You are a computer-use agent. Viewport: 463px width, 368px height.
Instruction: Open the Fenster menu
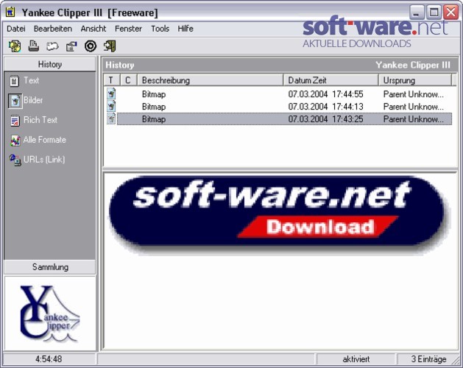click(128, 29)
